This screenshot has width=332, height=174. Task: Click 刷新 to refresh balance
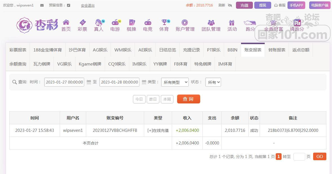tap(222, 5)
